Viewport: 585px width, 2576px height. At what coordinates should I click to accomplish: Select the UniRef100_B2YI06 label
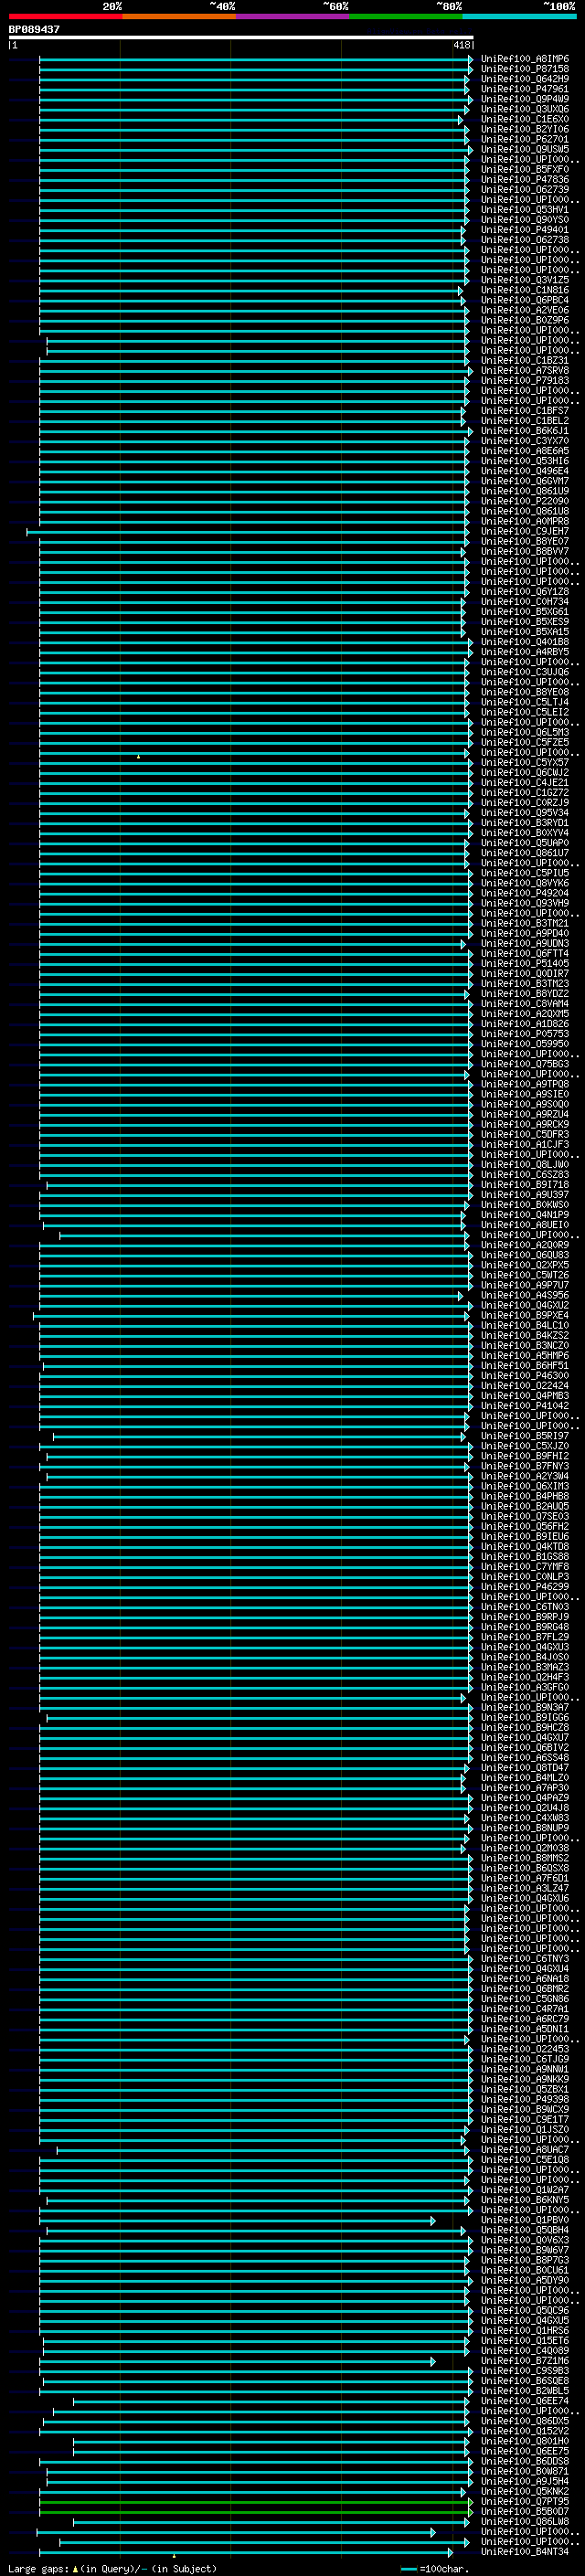point(525,129)
